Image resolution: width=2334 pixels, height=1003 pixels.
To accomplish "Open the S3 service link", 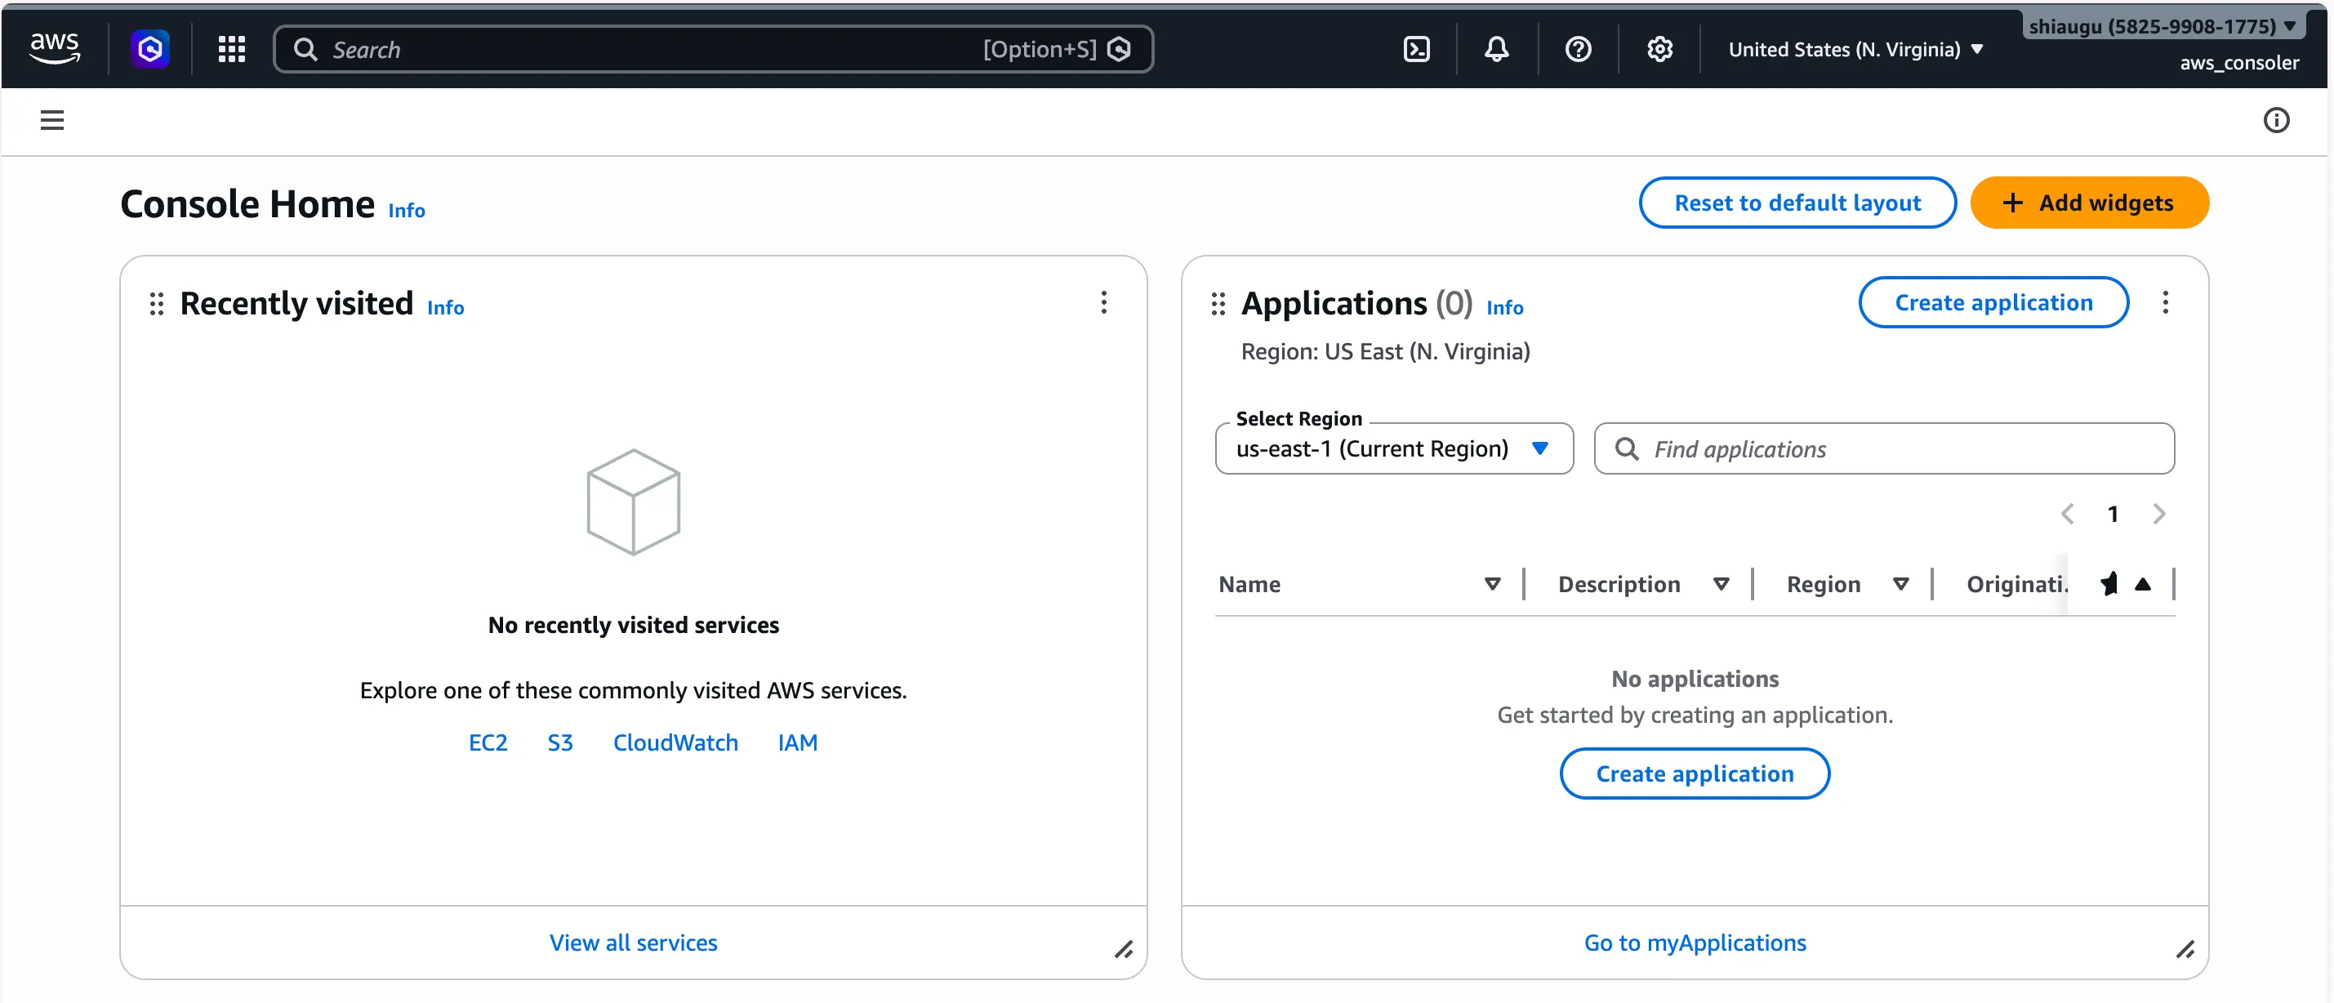I will [560, 743].
